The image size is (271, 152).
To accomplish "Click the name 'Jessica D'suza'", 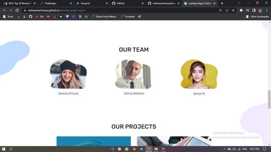I will [68, 93].
